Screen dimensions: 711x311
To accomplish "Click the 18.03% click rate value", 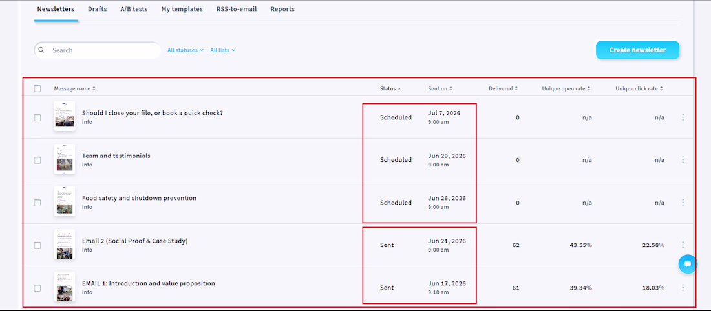I will point(653,288).
